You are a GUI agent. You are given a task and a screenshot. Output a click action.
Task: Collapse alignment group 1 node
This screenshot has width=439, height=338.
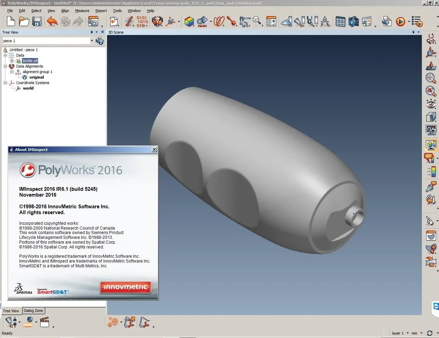12,72
